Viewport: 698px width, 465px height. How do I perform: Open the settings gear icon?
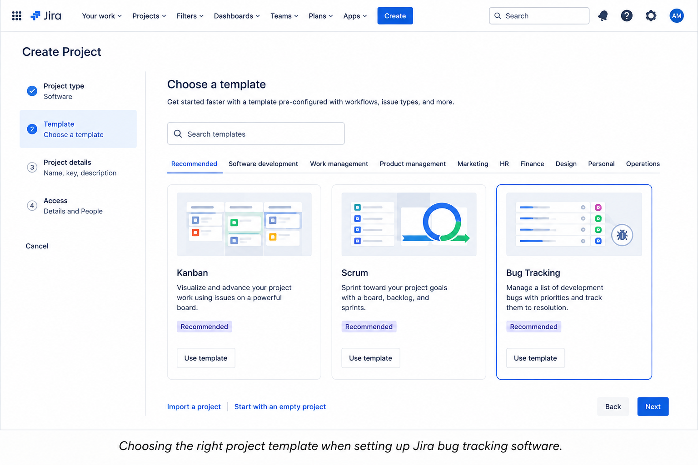pyautogui.click(x=651, y=16)
